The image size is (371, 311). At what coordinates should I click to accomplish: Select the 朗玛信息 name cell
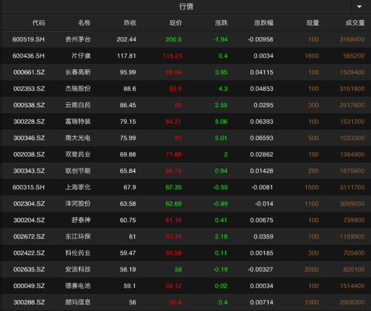[x=78, y=302]
